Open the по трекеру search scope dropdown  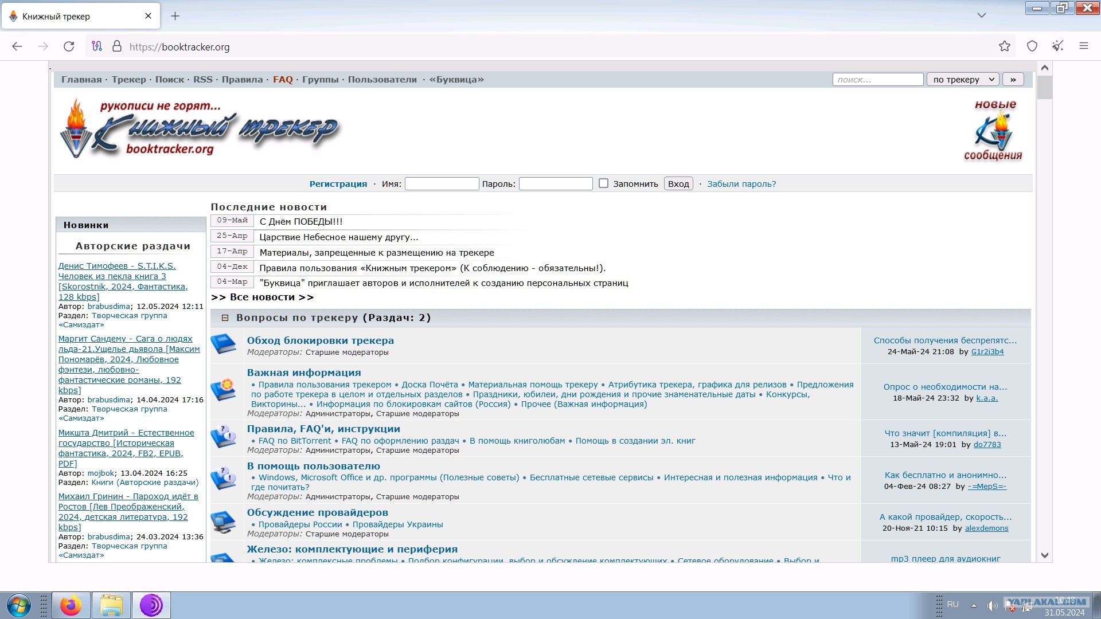pos(963,80)
